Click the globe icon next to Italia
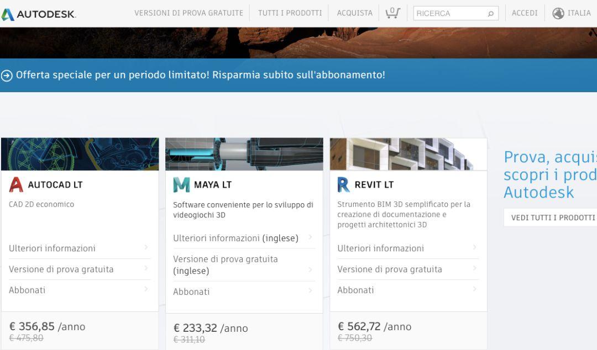Screen dimensions: 597x350 pos(558,13)
